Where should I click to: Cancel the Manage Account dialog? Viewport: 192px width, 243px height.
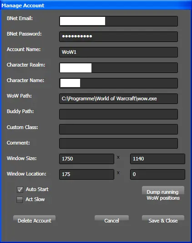point(111,220)
